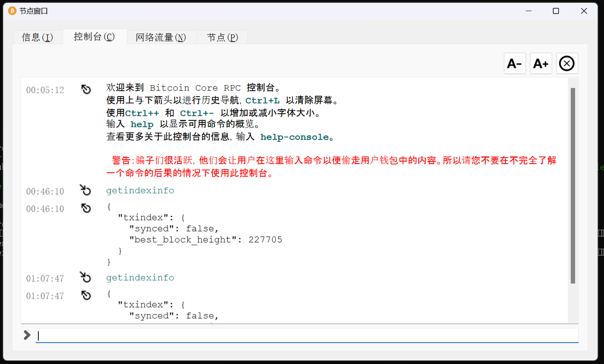Select the 控制台(C) tab

[x=94, y=36]
